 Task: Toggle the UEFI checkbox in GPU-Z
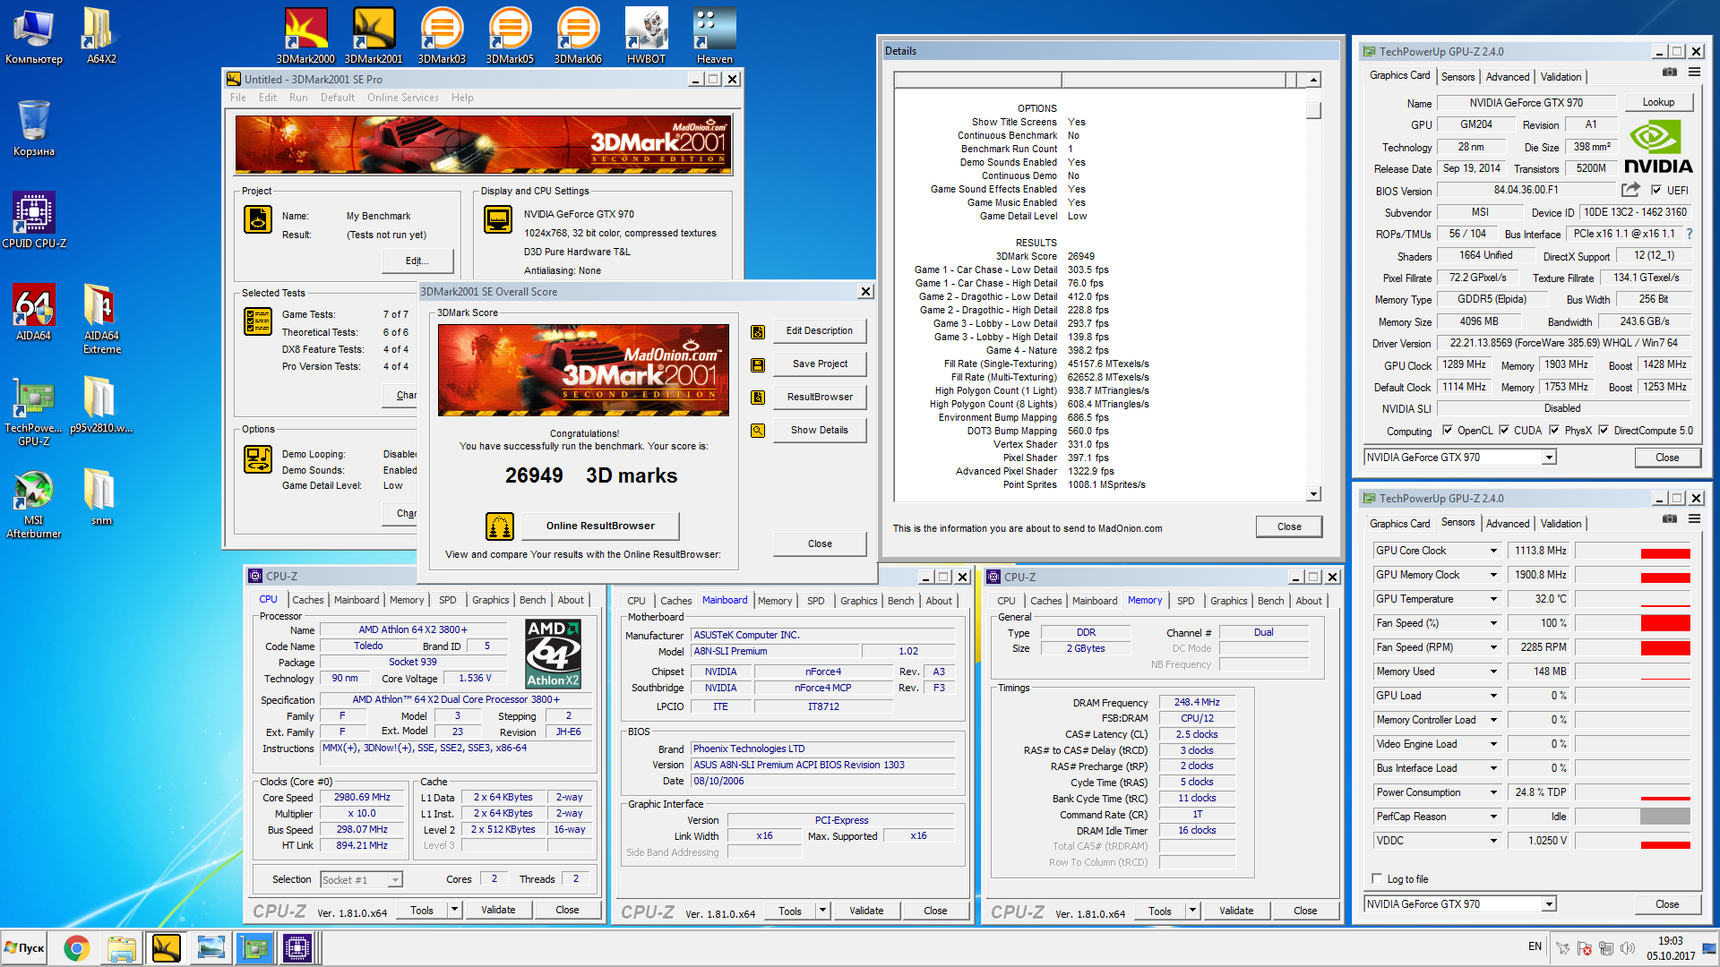tap(1656, 190)
